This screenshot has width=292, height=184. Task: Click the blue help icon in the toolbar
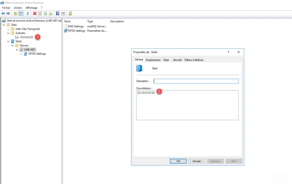pos(57,14)
